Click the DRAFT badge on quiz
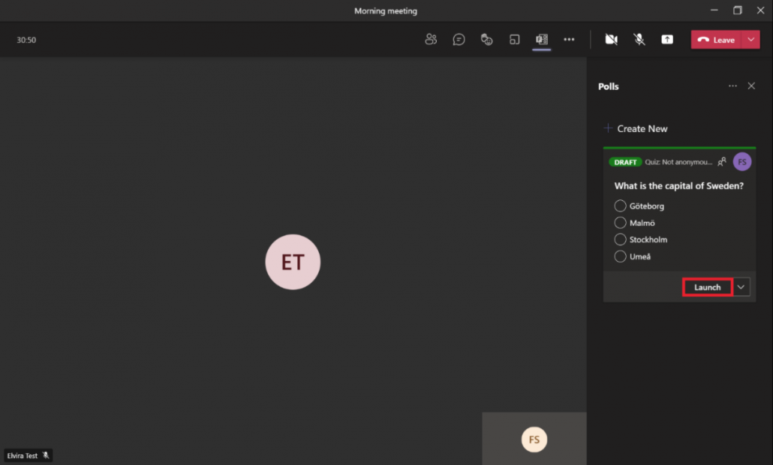The width and height of the screenshot is (773, 465). [625, 162]
